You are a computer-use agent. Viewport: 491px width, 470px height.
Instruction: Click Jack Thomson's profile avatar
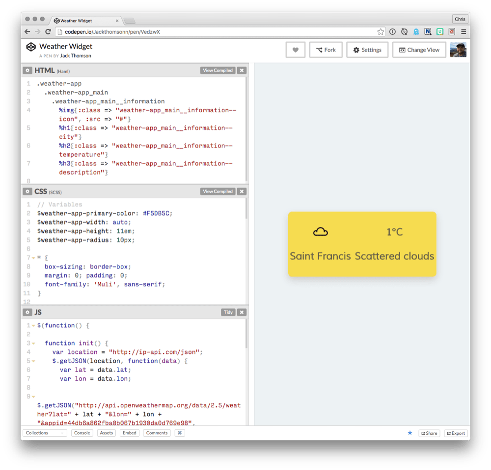(458, 49)
